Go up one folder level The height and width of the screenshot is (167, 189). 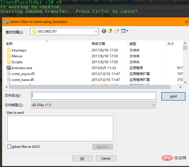tap(110, 31)
